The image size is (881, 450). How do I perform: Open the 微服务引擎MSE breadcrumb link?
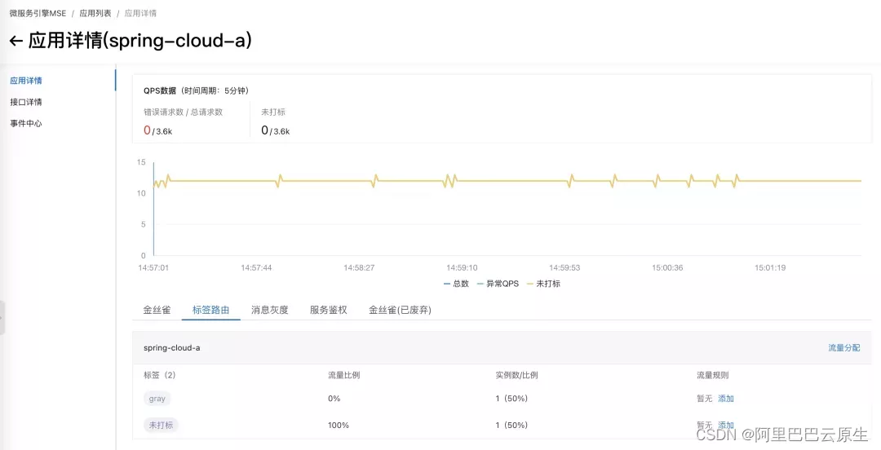[x=38, y=13]
